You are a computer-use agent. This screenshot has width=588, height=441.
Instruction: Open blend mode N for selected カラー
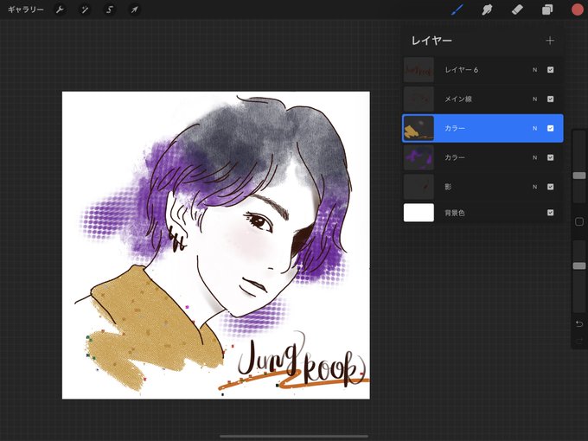pyautogui.click(x=534, y=128)
